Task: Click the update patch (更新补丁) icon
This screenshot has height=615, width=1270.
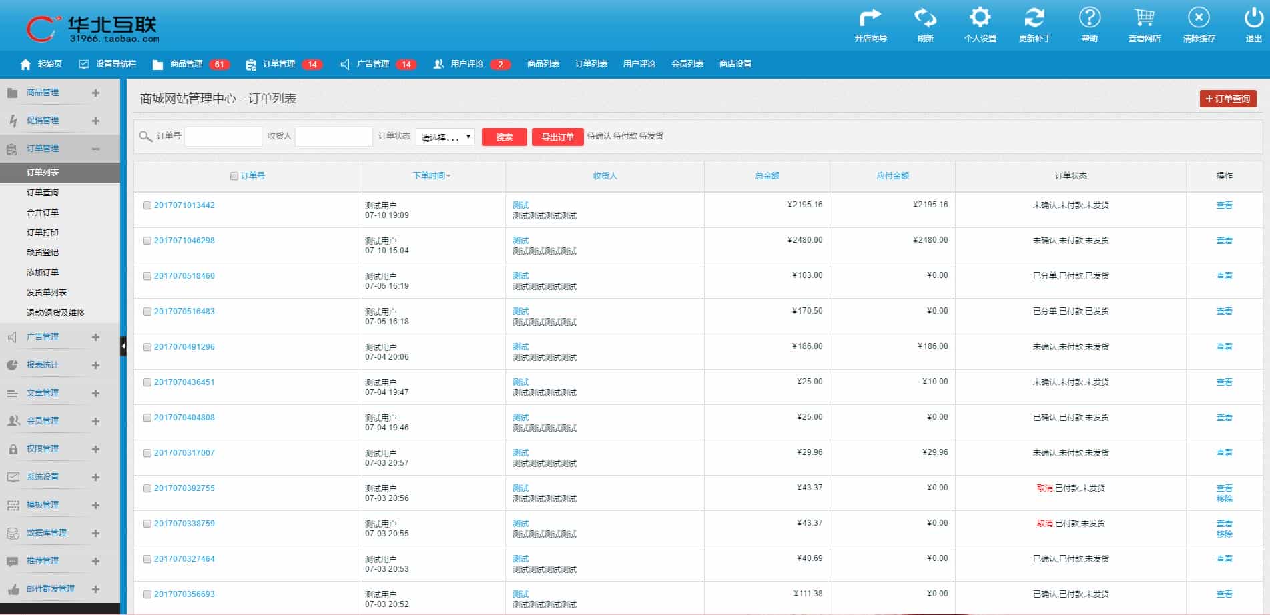Action: pos(1034,19)
